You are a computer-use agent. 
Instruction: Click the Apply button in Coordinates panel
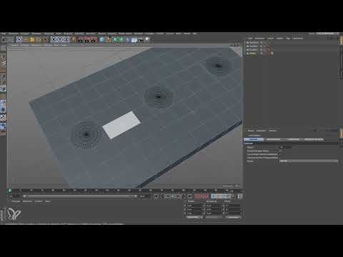[x=233, y=217]
